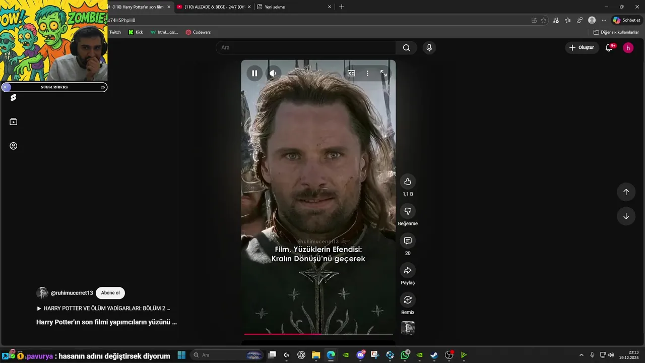This screenshot has width=645, height=363.
Task: Add page to favorites with star icon
Action: (x=543, y=20)
